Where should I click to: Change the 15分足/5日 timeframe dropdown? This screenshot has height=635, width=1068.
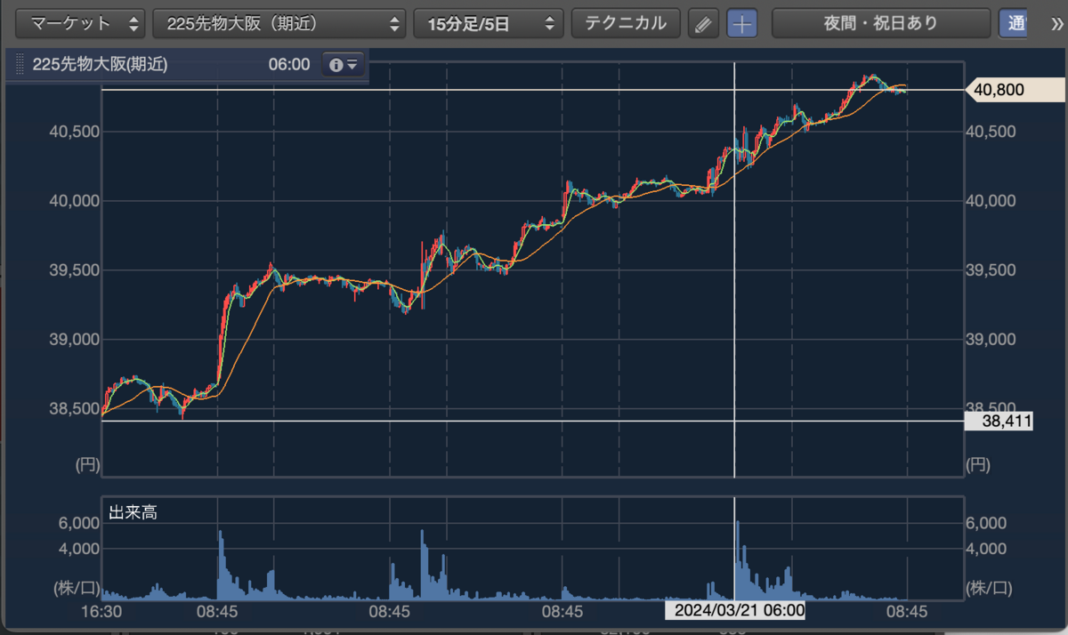[x=489, y=24]
